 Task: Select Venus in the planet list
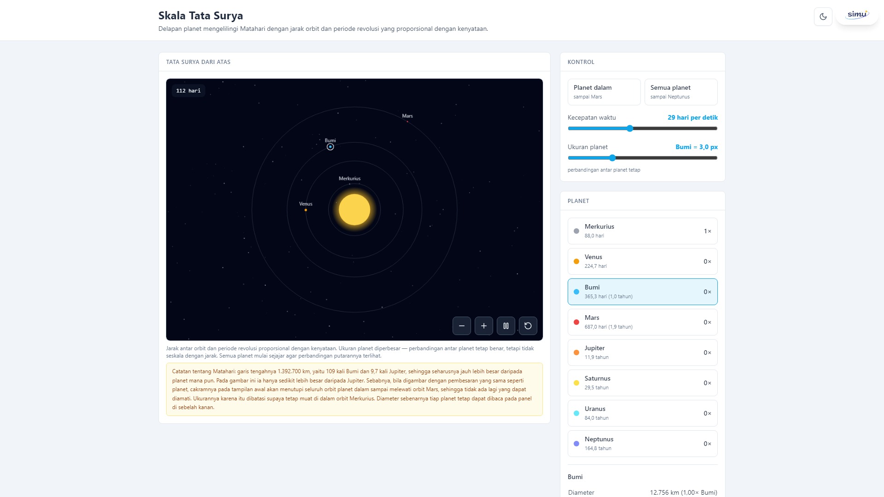coord(642,261)
